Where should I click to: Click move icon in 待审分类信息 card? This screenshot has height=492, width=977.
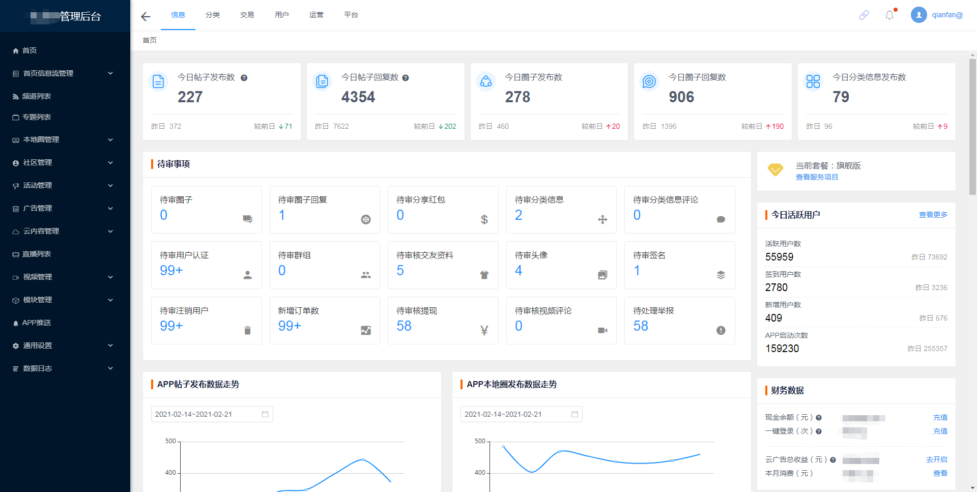tap(602, 219)
